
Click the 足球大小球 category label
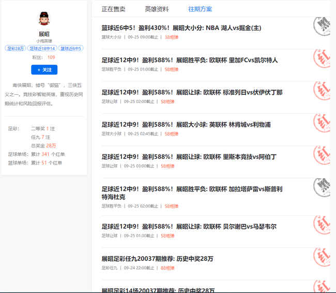pos(112,134)
